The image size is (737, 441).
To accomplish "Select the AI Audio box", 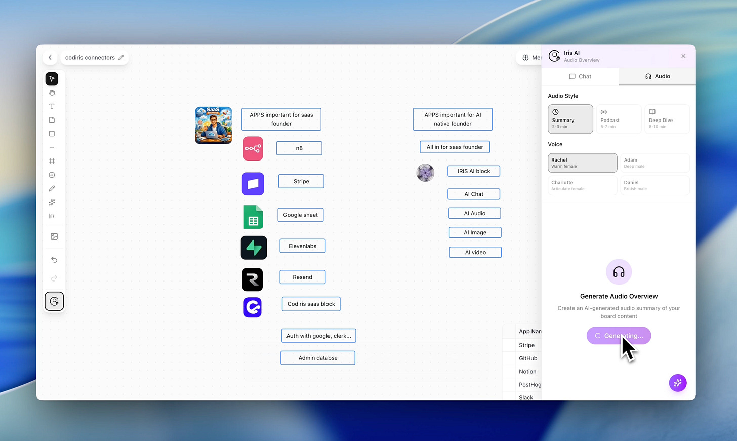I will pyautogui.click(x=475, y=213).
